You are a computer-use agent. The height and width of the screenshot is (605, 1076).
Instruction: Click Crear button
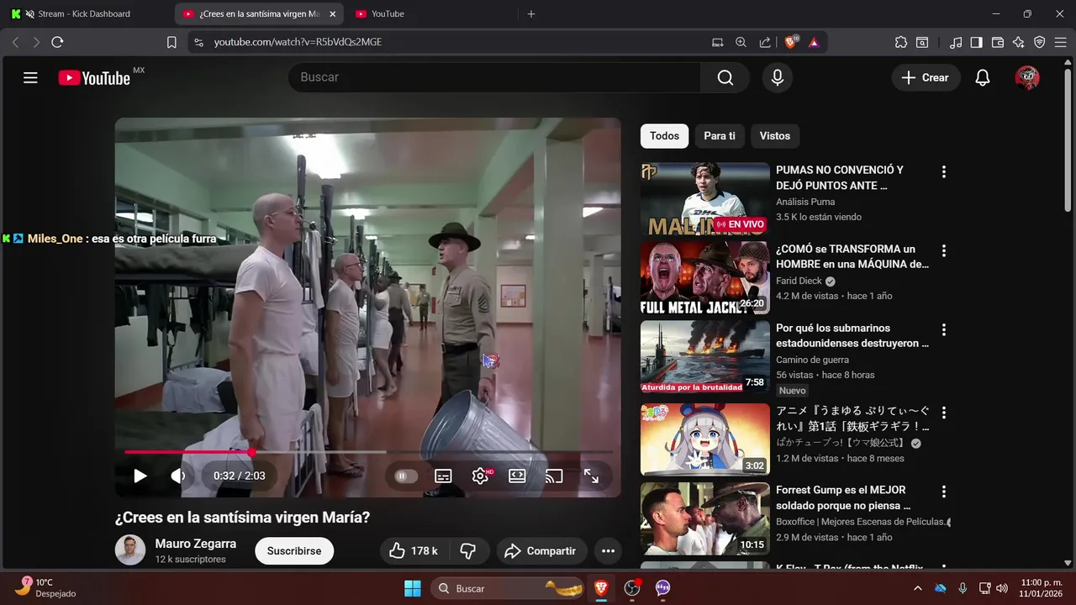tap(926, 77)
